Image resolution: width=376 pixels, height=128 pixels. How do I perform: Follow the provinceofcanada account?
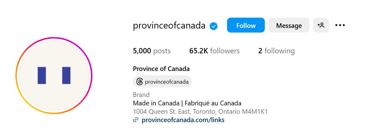pyautogui.click(x=246, y=25)
